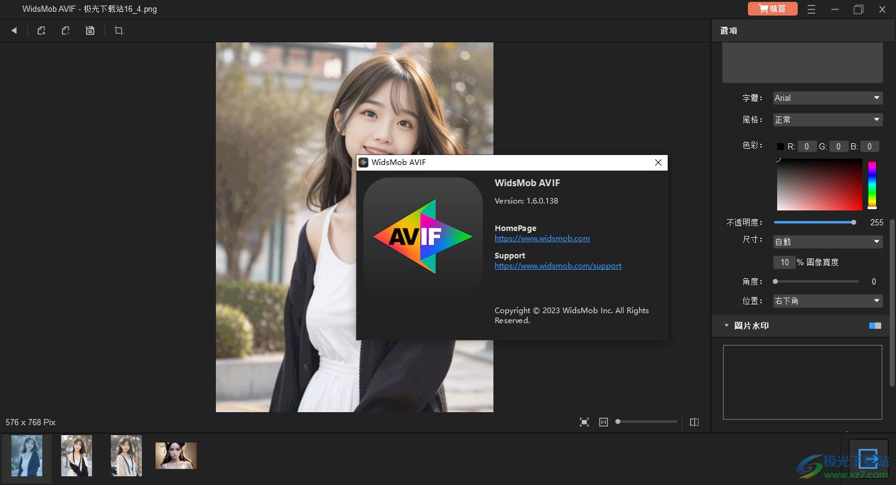
Task: Open the 字體 Arial font dropdown
Action: coord(828,98)
